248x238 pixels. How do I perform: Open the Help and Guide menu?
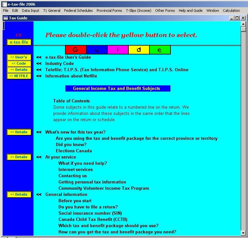[x=191, y=11]
